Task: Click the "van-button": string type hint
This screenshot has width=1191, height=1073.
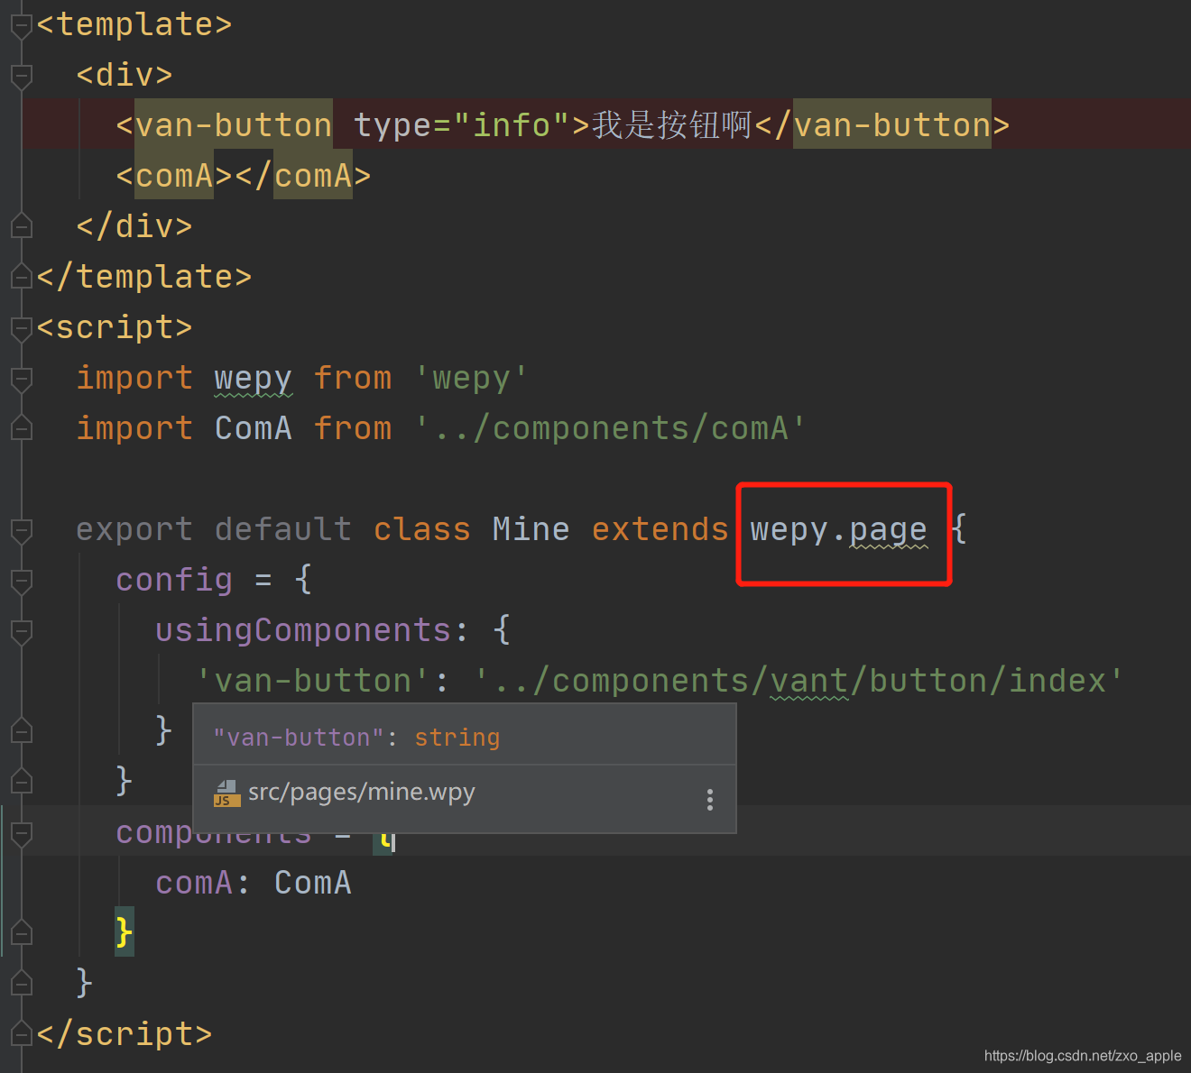Action: [x=356, y=738]
